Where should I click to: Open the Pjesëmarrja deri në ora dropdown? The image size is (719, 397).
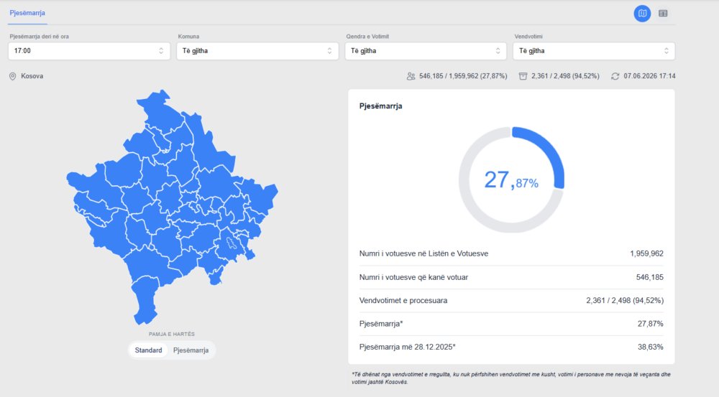(x=89, y=51)
